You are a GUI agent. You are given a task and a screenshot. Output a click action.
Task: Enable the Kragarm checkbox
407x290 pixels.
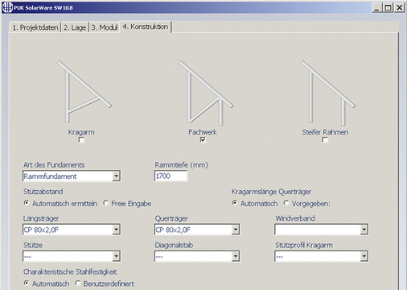point(81,140)
